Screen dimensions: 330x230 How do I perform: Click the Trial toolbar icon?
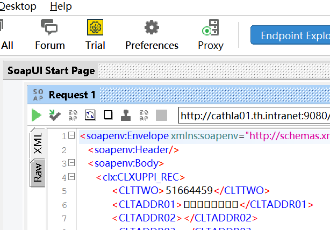(95, 34)
